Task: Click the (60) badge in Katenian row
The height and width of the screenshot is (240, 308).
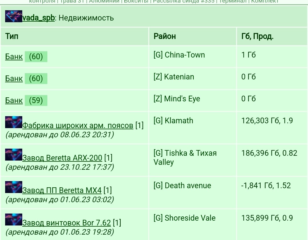Action: pos(36,79)
